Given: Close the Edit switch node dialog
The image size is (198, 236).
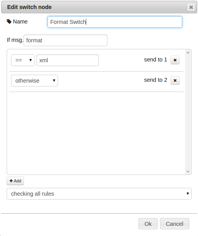Looking at the screenshot, I should pyautogui.click(x=191, y=7).
